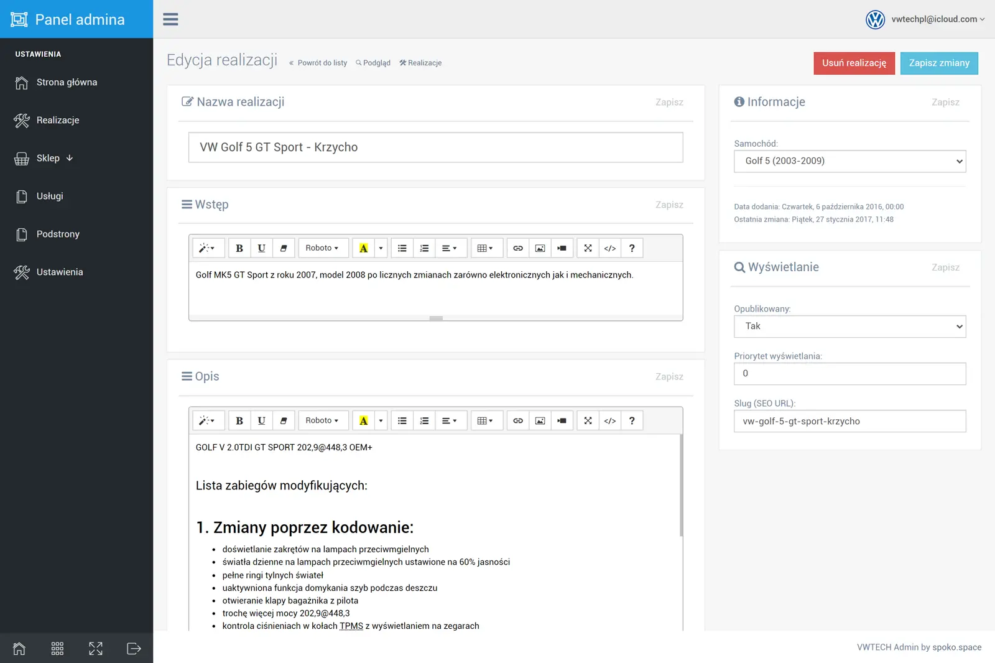
Task: Open code view in the Wstęp editor
Action: [609, 248]
